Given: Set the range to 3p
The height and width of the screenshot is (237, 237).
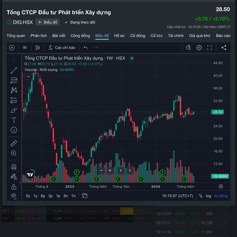Looking at the screenshot, I should 51,196.
